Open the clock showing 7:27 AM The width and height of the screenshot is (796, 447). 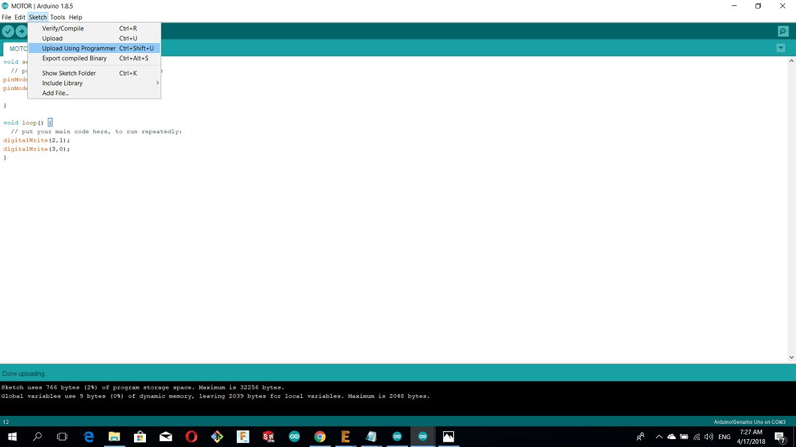click(x=751, y=436)
